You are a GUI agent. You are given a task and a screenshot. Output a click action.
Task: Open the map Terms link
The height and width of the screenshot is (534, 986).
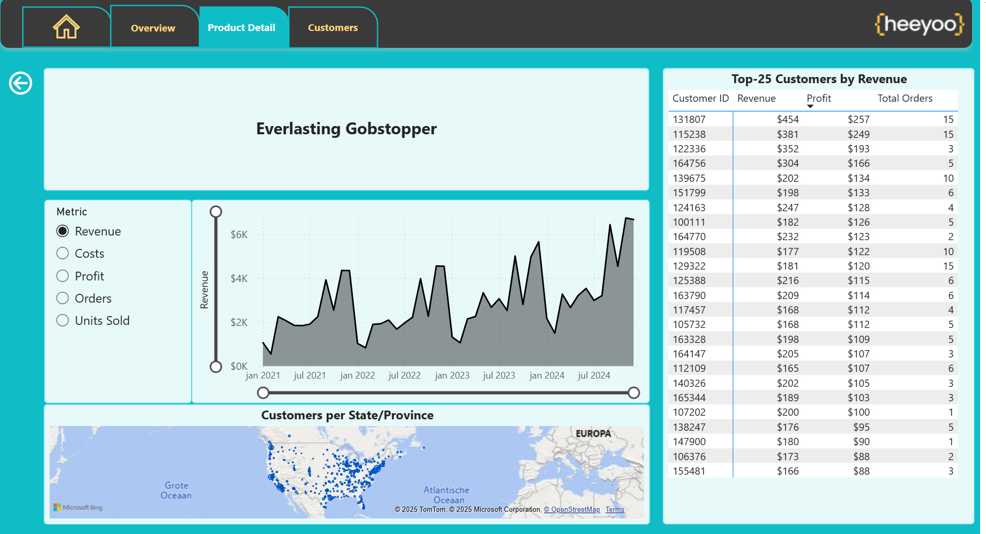(615, 510)
